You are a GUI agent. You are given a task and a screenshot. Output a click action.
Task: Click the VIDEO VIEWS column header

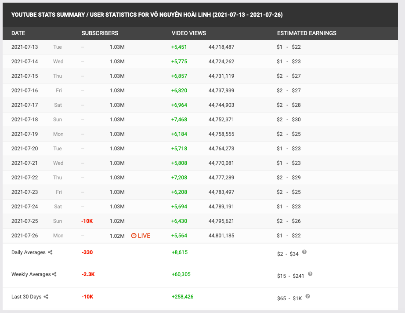[x=188, y=33]
